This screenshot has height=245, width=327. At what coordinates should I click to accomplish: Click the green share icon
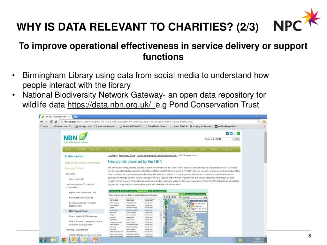pos(238,134)
